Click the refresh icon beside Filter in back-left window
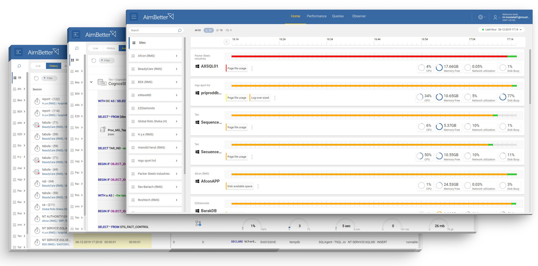The image size is (538, 266). [x=36, y=78]
